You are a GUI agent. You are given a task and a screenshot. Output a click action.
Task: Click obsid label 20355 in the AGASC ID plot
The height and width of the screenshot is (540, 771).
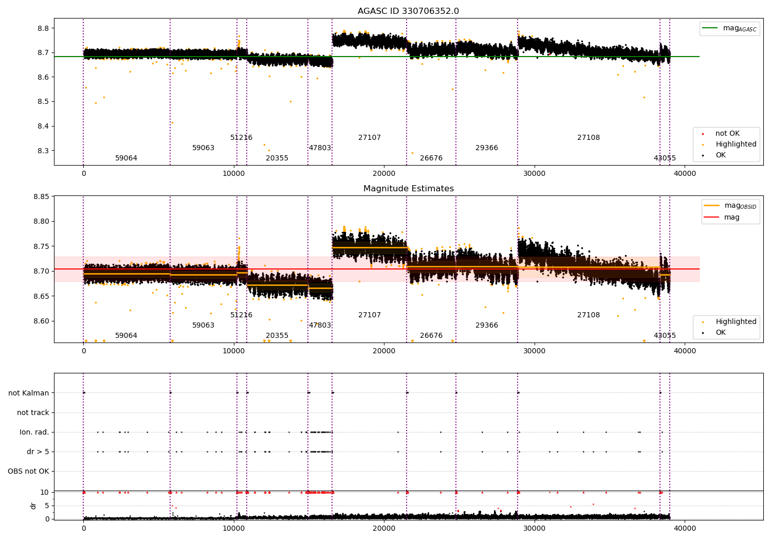277,158
